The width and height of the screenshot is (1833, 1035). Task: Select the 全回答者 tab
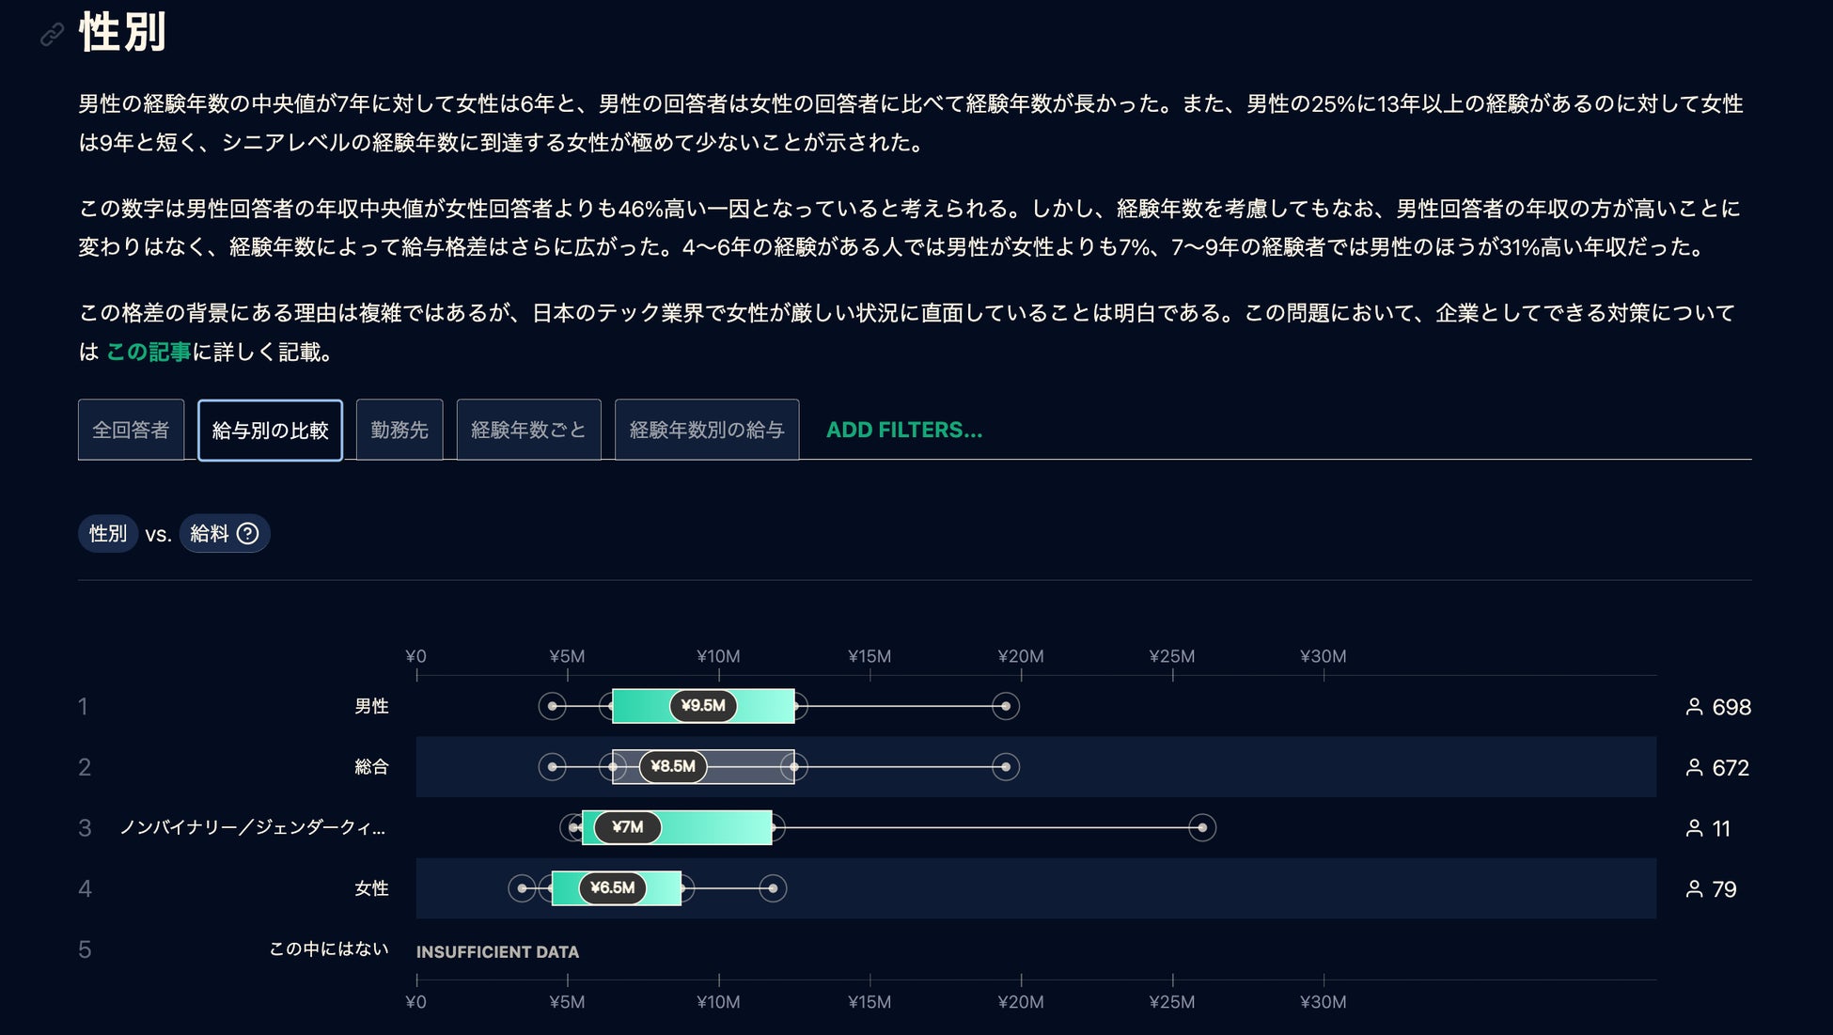131,431
